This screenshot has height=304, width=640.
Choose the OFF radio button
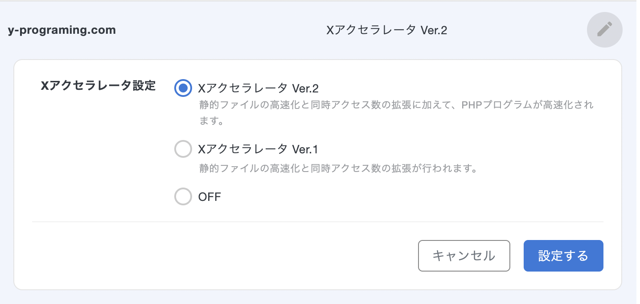(x=183, y=196)
